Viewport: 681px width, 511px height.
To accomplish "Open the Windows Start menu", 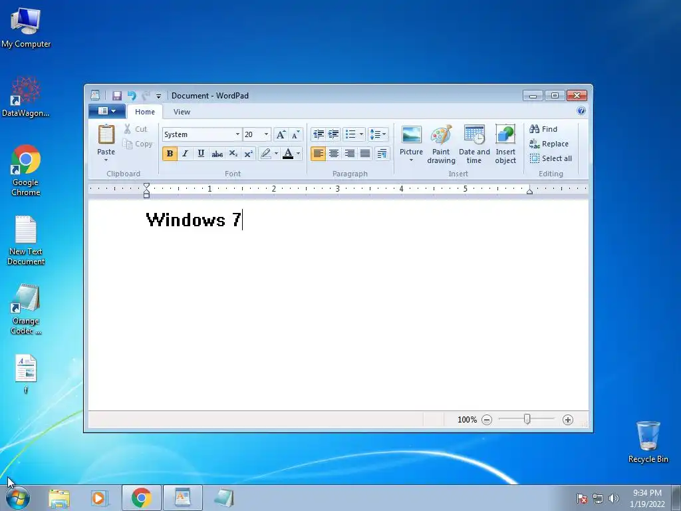I will pyautogui.click(x=18, y=498).
